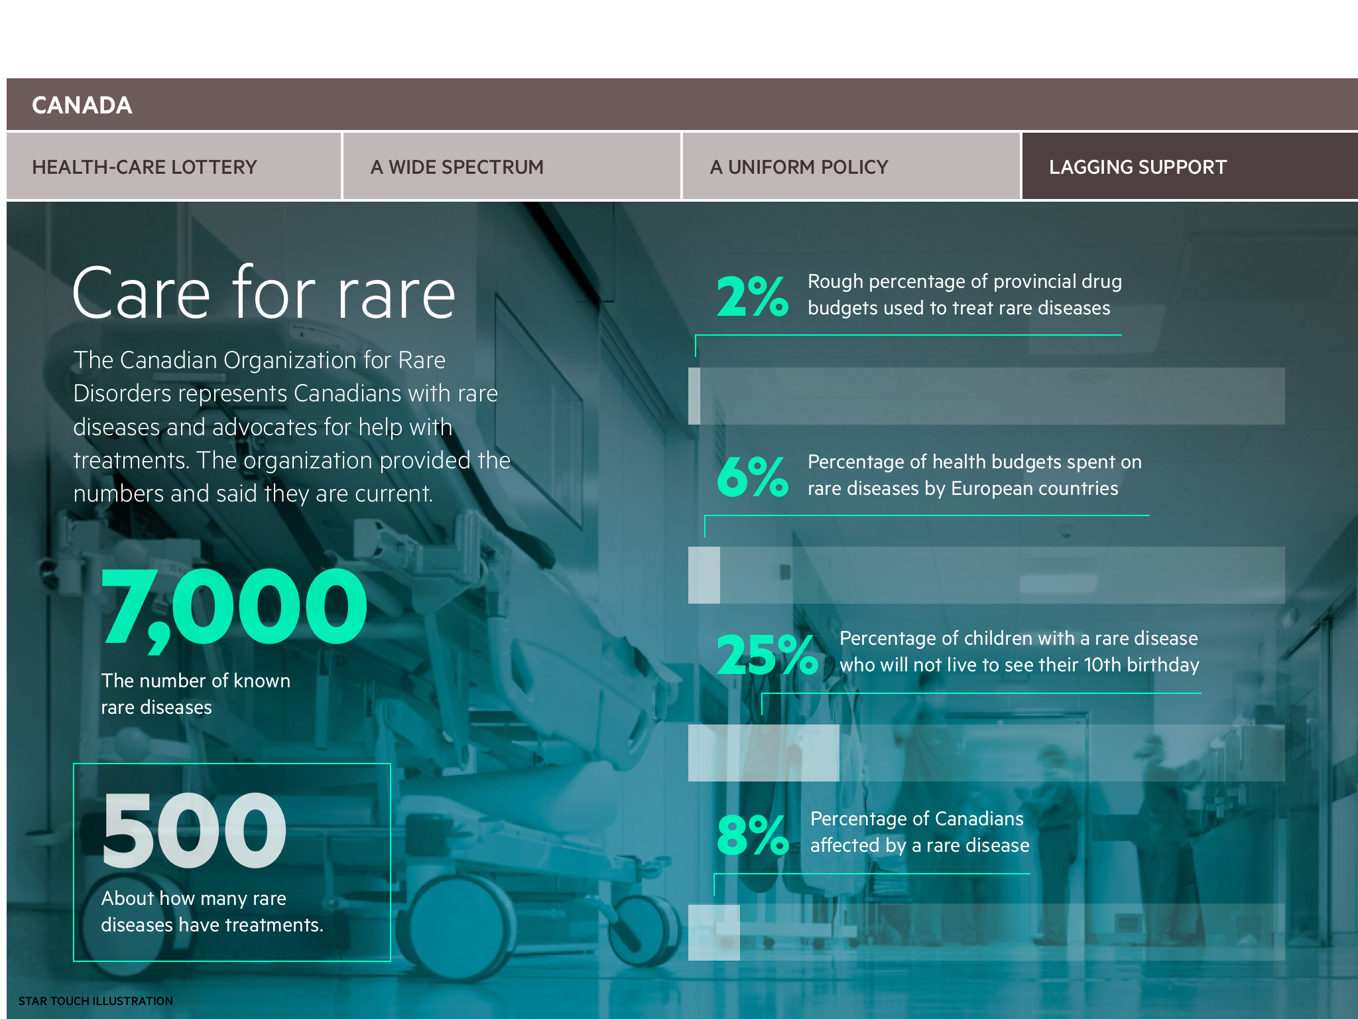The image size is (1358, 1019).
Task: Open the Health-Care Lottery tab
Action: click(x=174, y=167)
